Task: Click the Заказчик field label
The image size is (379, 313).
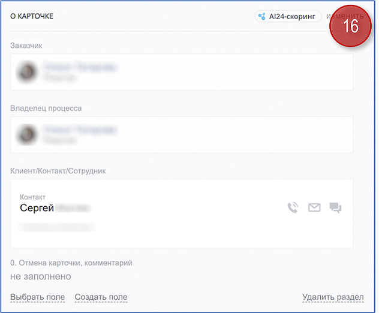Action: click(x=26, y=46)
